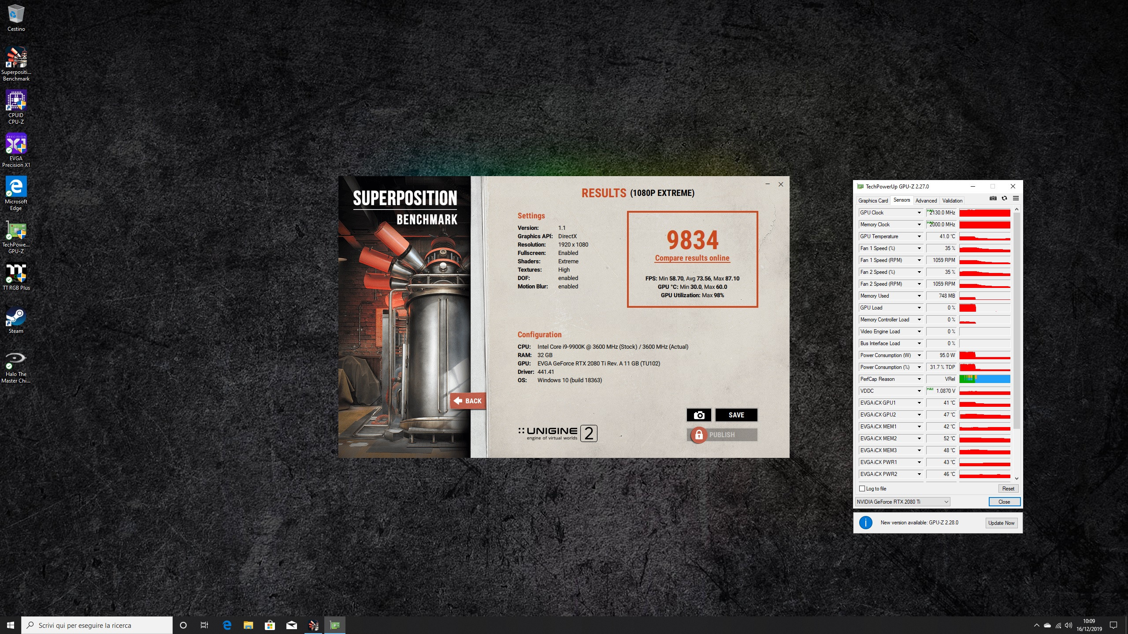This screenshot has width=1128, height=634.
Task: Click Microsoft Store taskbar icon
Action: 270,625
